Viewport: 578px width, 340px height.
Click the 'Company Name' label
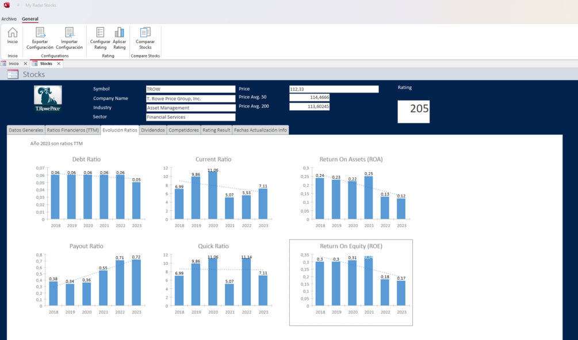pyautogui.click(x=110, y=98)
